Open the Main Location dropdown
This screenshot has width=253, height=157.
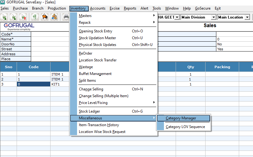247,17
